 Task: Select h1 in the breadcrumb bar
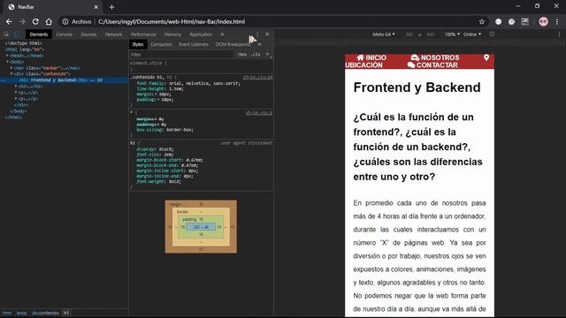66,313
